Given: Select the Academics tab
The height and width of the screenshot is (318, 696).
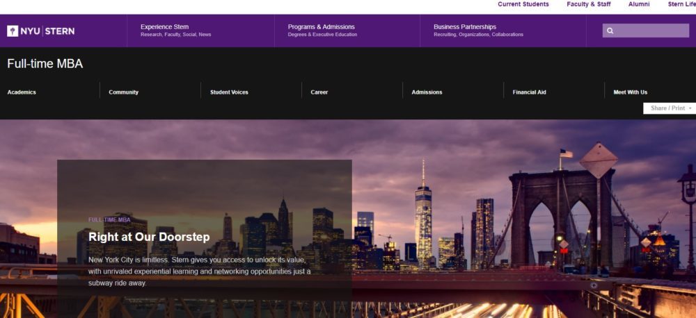Looking at the screenshot, I should (22, 92).
